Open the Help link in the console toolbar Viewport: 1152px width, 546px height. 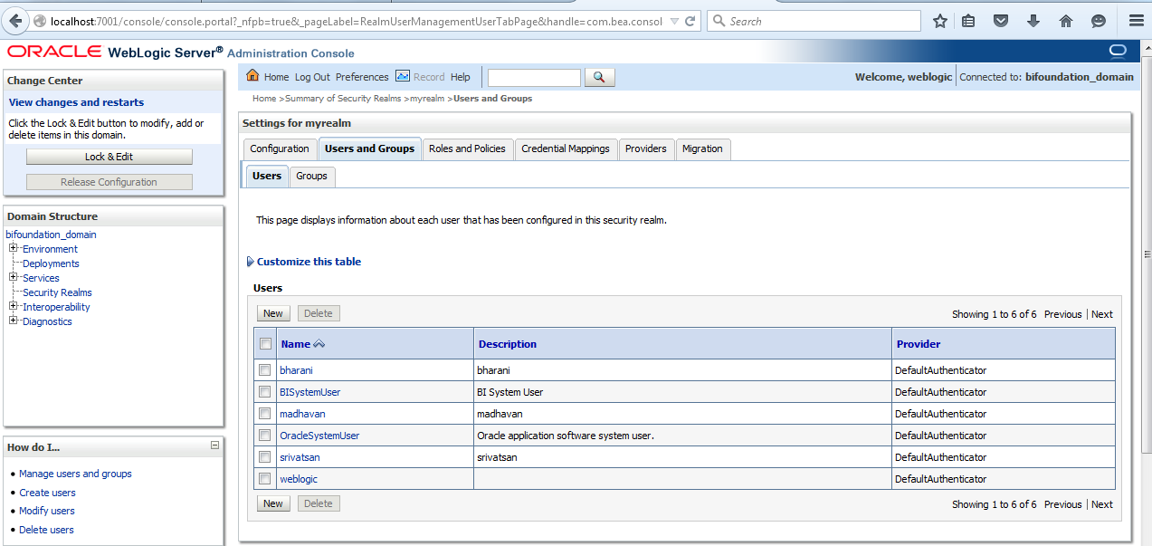pos(461,77)
